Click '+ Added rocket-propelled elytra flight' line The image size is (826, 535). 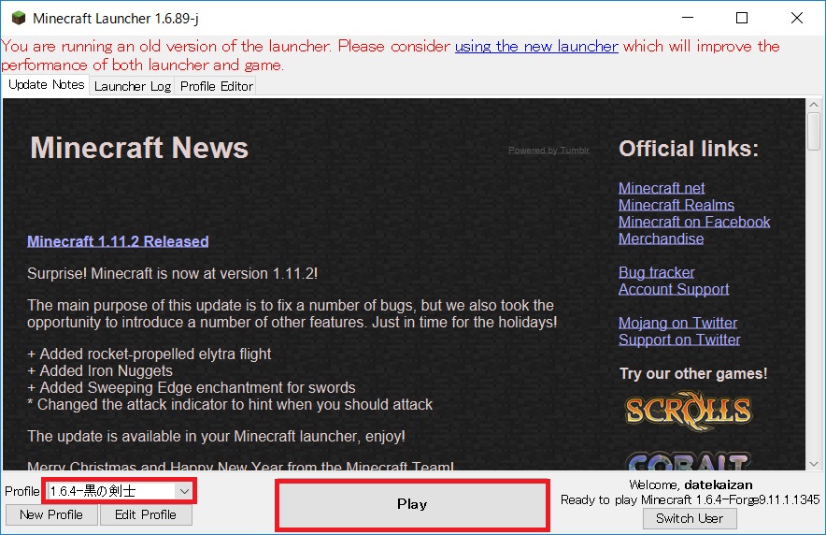150,354
